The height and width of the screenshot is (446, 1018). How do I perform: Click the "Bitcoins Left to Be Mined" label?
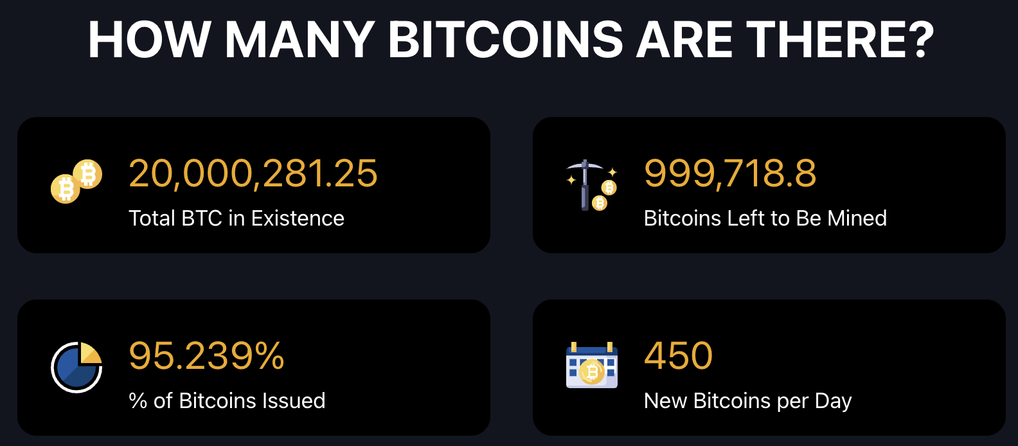pyautogui.click(x=765, y=219)
